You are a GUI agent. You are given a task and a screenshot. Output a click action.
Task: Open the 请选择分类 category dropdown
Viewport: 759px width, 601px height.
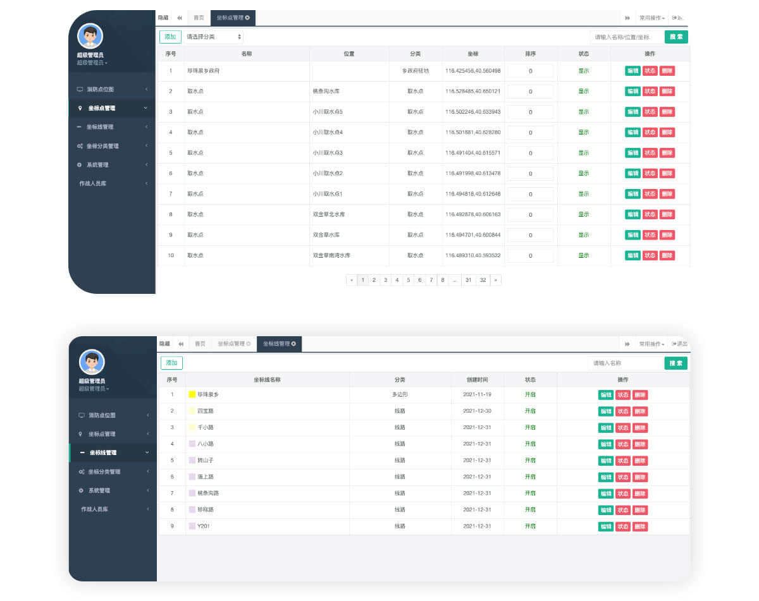[214, 37]
